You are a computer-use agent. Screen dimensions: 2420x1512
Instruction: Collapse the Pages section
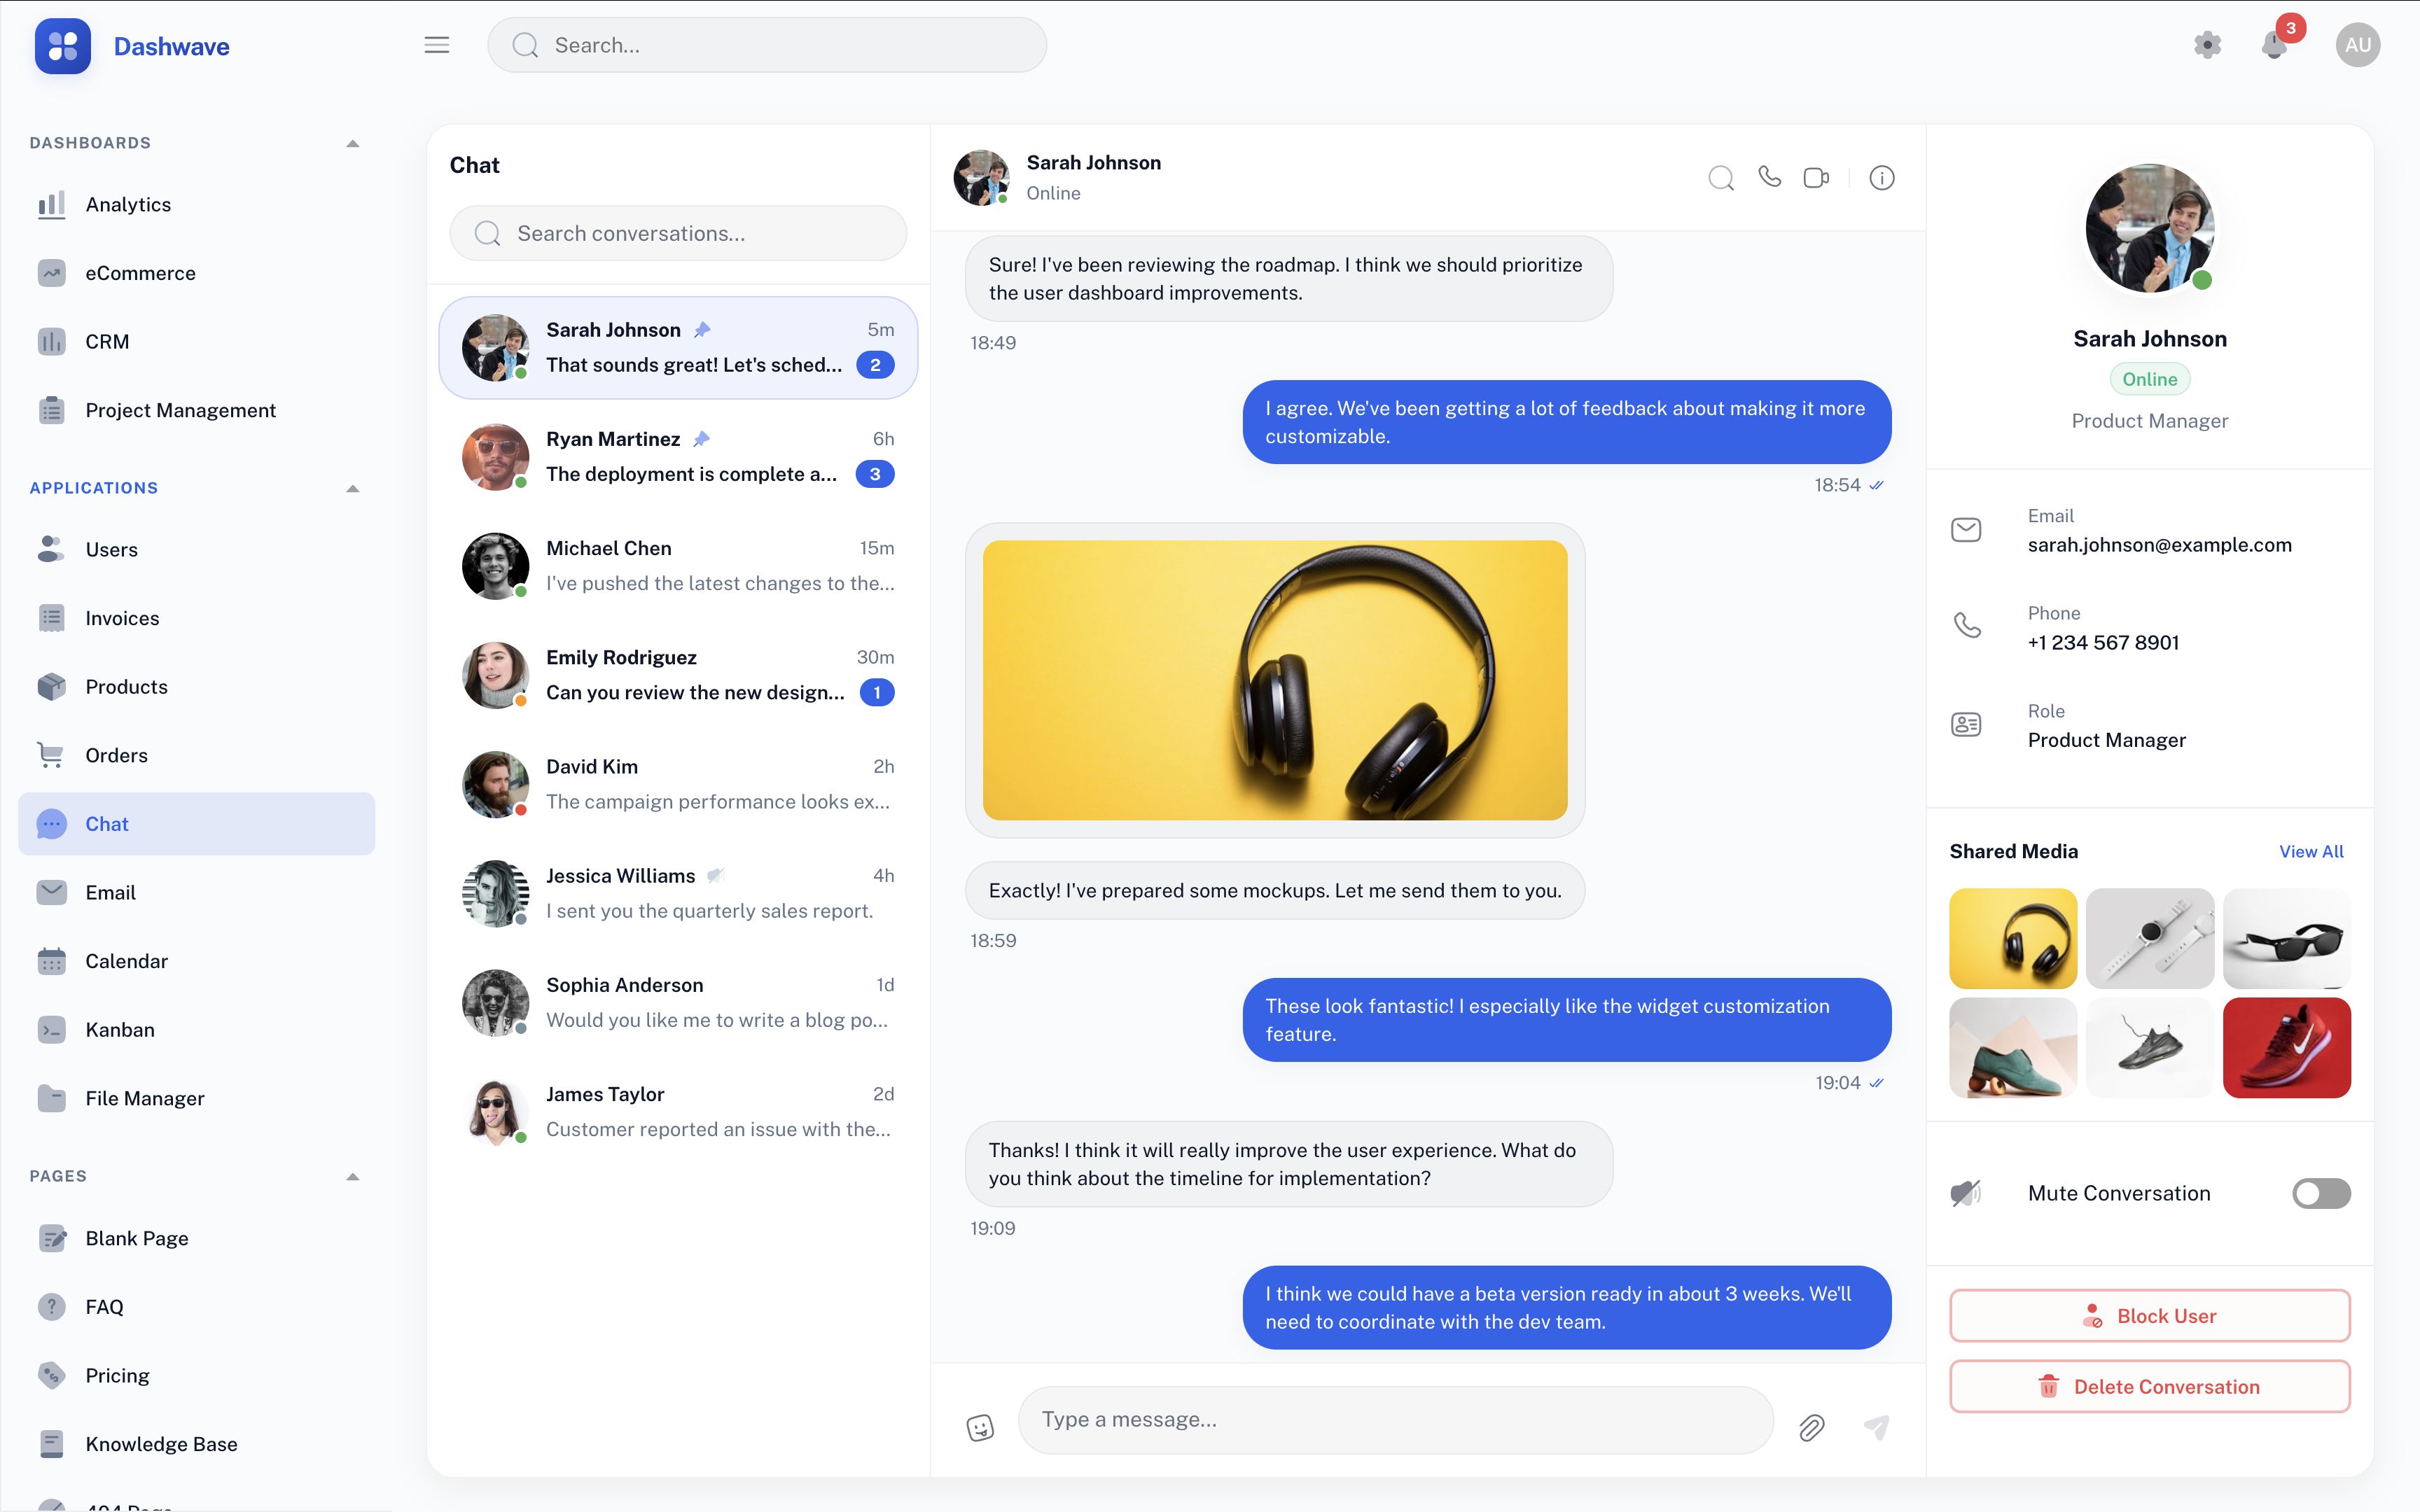click(x=352, y=1176)
